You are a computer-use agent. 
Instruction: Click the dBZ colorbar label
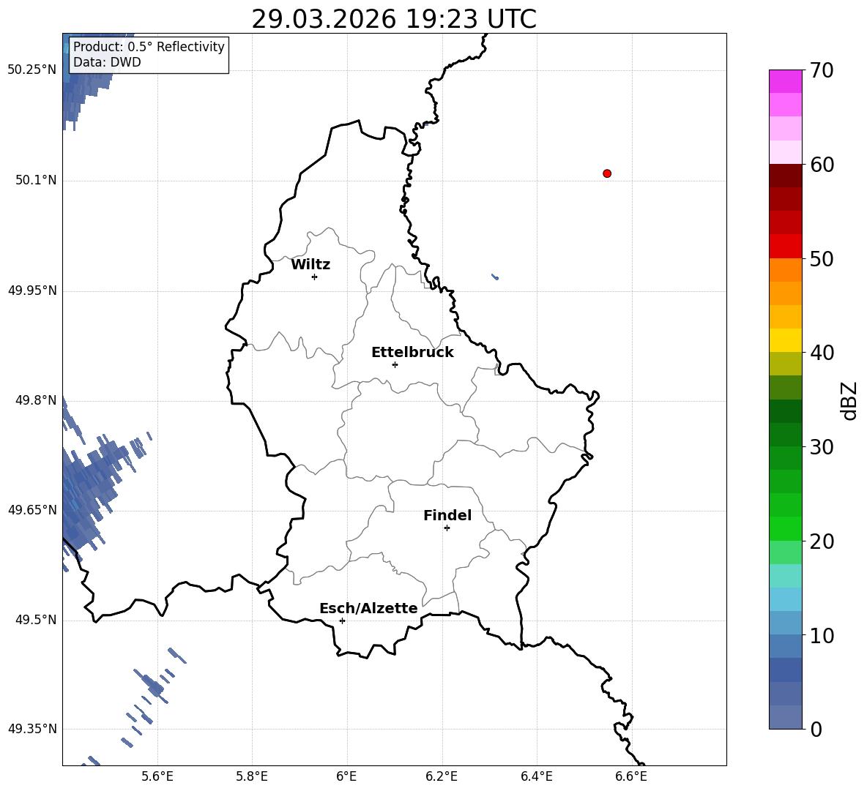pos(850,400)
